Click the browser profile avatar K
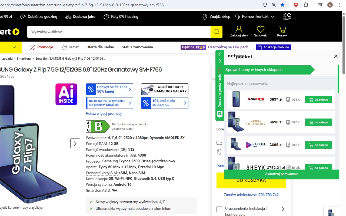The width and height of the screenshot is (346, 216). (x=330, y=5)
